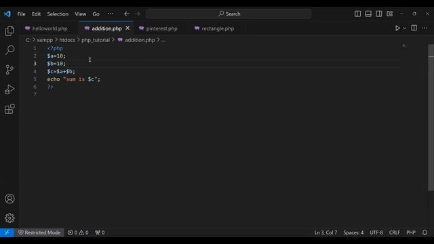The image size is (434, 244).
Task: Open the View menu
Action: pos(81,14)
